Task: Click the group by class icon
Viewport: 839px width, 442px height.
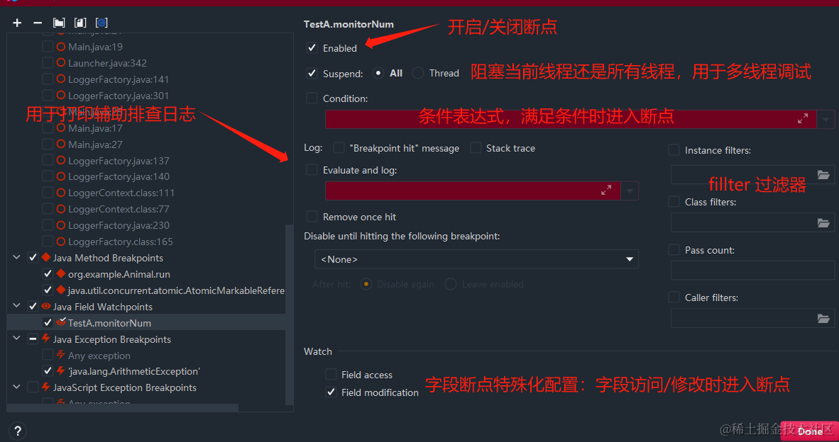Action: [x=102, y=23]
